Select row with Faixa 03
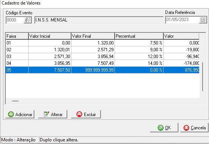Viewport: 209px width, 144px height. (x=102, y=57)
